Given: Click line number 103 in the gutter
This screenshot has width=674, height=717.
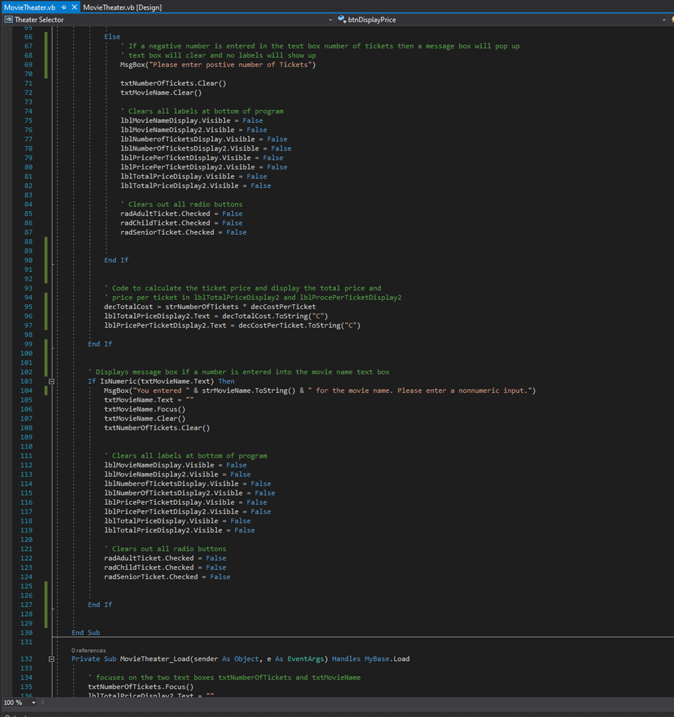Looking at the screenshot, I should [x=26, y=380].
